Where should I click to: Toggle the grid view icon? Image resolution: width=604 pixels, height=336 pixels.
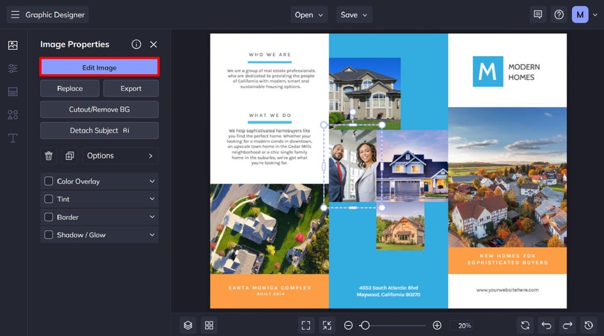(x=209, y=325)
